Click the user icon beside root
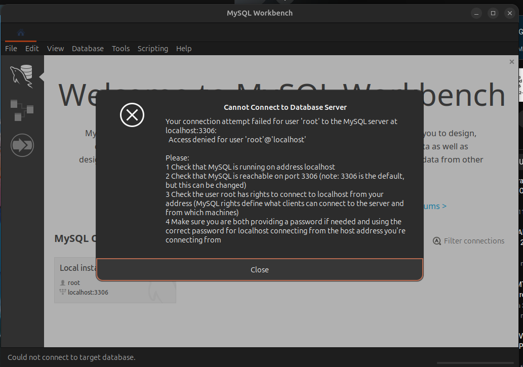 (62, 282)
